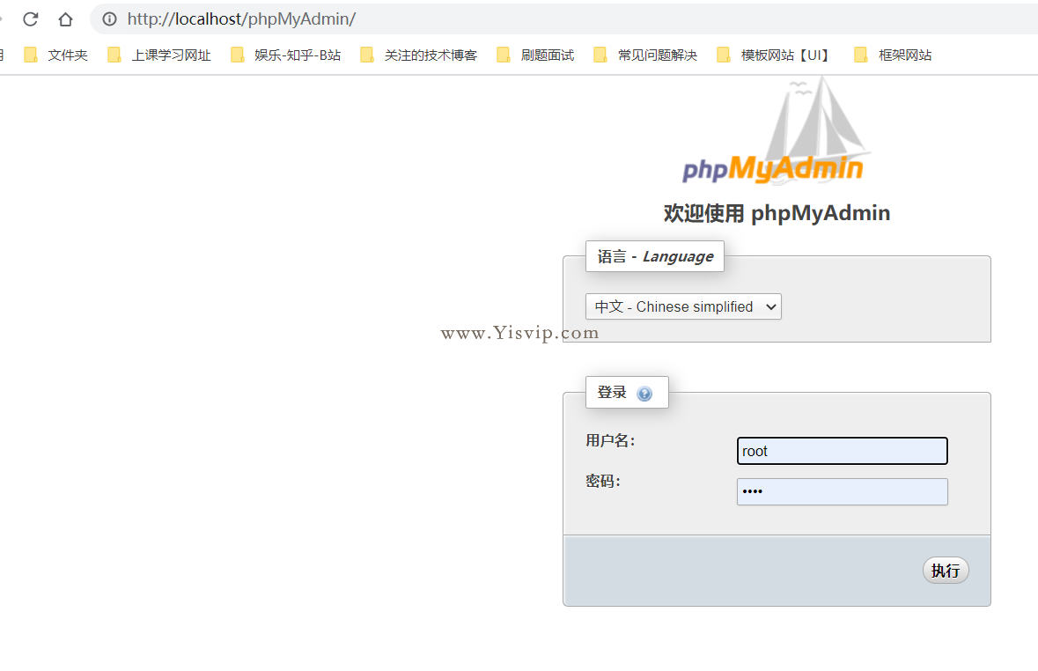Open the 关注的技术博客 bookmark folder
Image resolution: width=1038 pixels, height=671 pixels.
click(x=418, y=55)
